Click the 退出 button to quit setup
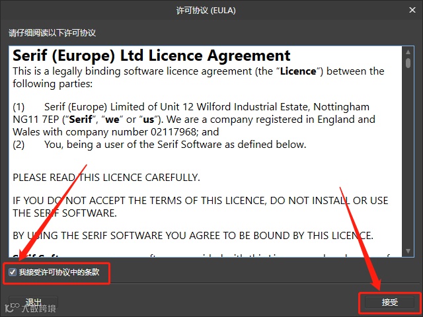The height and width of the screenshot is (317, 423). click(x=33, y=302)
